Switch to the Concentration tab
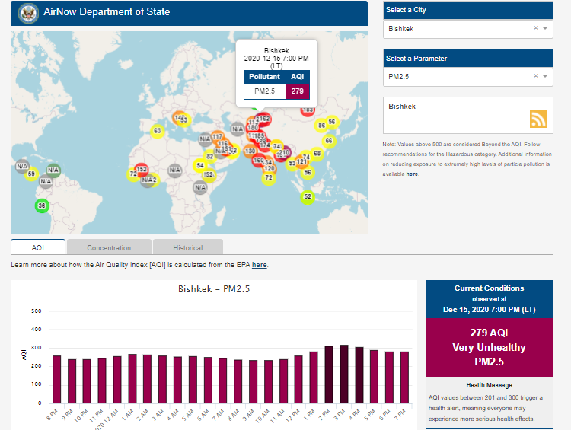 109,247
